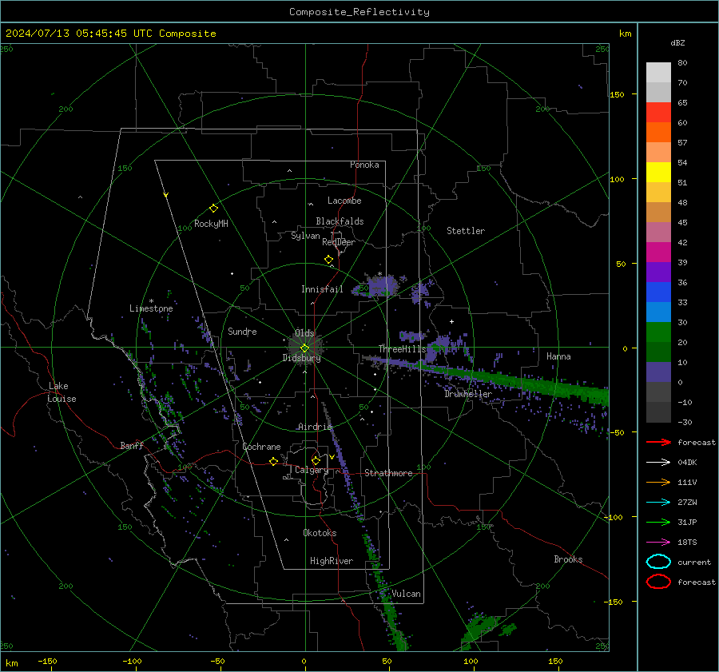Viewport: 719px width, 672px height.
Task: Click the yellow diamond marker above Calgary
Action: [x=316, y=460]
